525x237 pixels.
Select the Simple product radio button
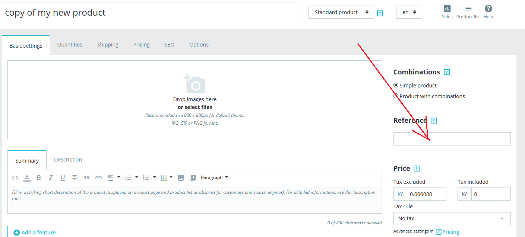point(396,85)
